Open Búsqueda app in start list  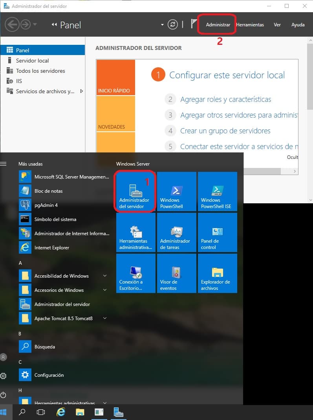pos(64,346)
